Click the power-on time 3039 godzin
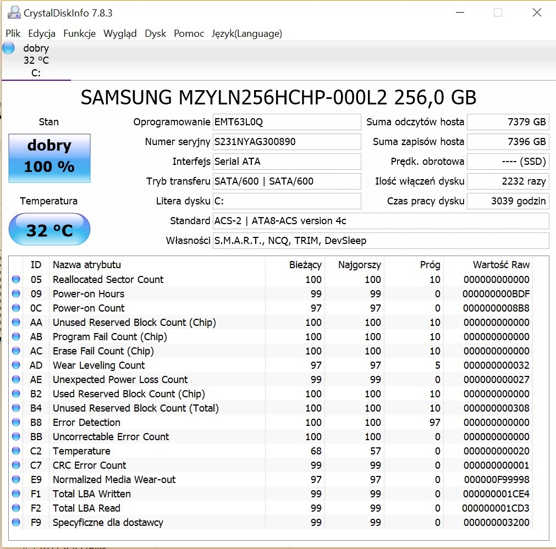Screen dimensions: 556x549 click(508, 201)
